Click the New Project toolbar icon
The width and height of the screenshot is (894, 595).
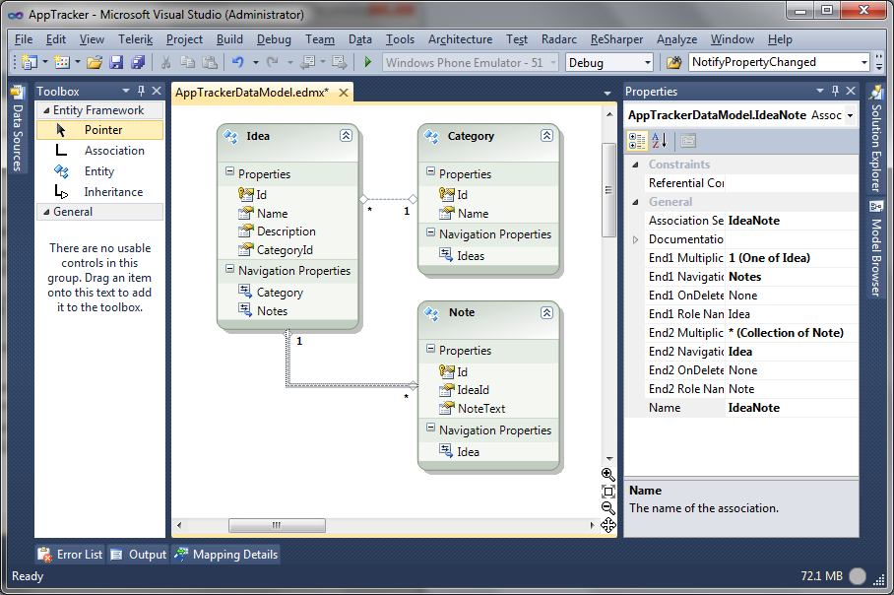click(30, 62)
